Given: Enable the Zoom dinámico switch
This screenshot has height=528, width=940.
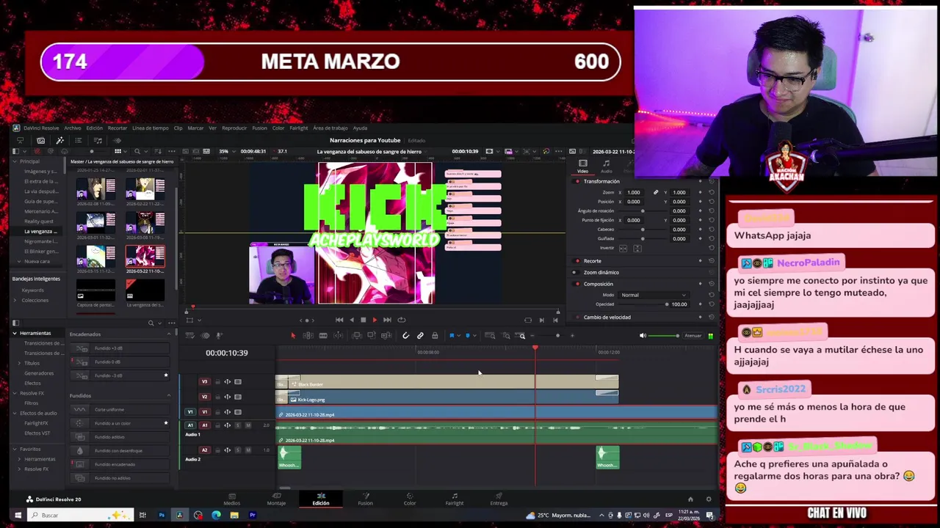Looking at the screenshot, I should pos(575,272).
